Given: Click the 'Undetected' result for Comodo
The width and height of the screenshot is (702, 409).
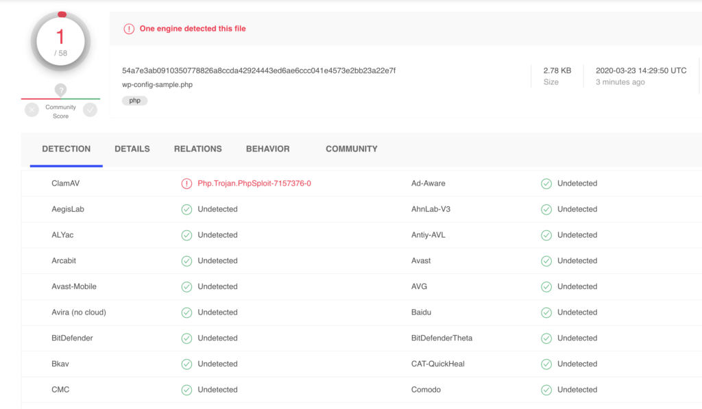Looking at the screenshot, I should coord(577,390).
